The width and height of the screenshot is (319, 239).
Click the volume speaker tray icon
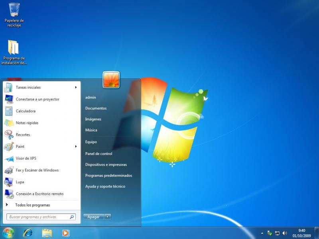(285, 233)
